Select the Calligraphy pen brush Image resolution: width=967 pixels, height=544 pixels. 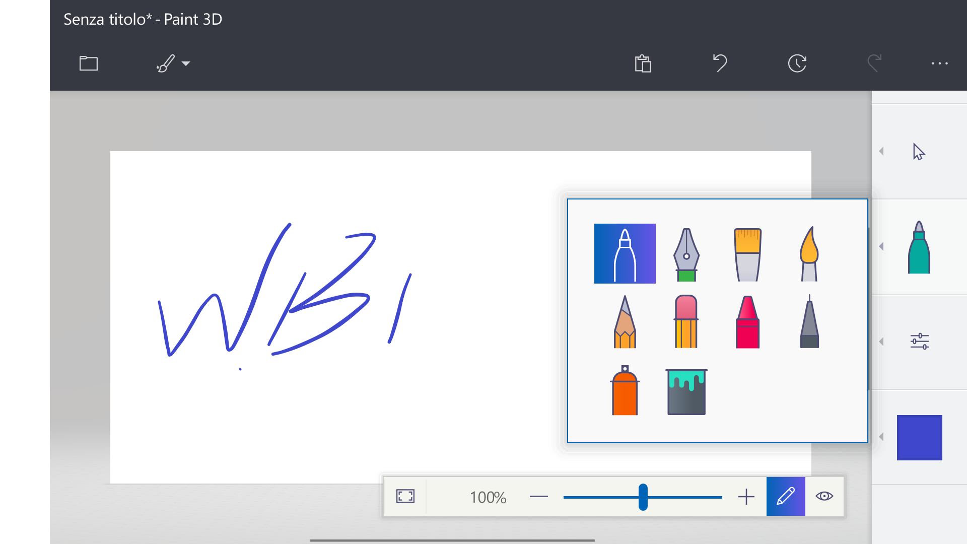point(686,254)
